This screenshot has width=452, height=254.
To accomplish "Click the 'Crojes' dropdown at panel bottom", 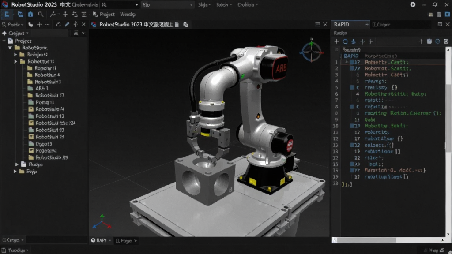I will click(x=13, y=239).
